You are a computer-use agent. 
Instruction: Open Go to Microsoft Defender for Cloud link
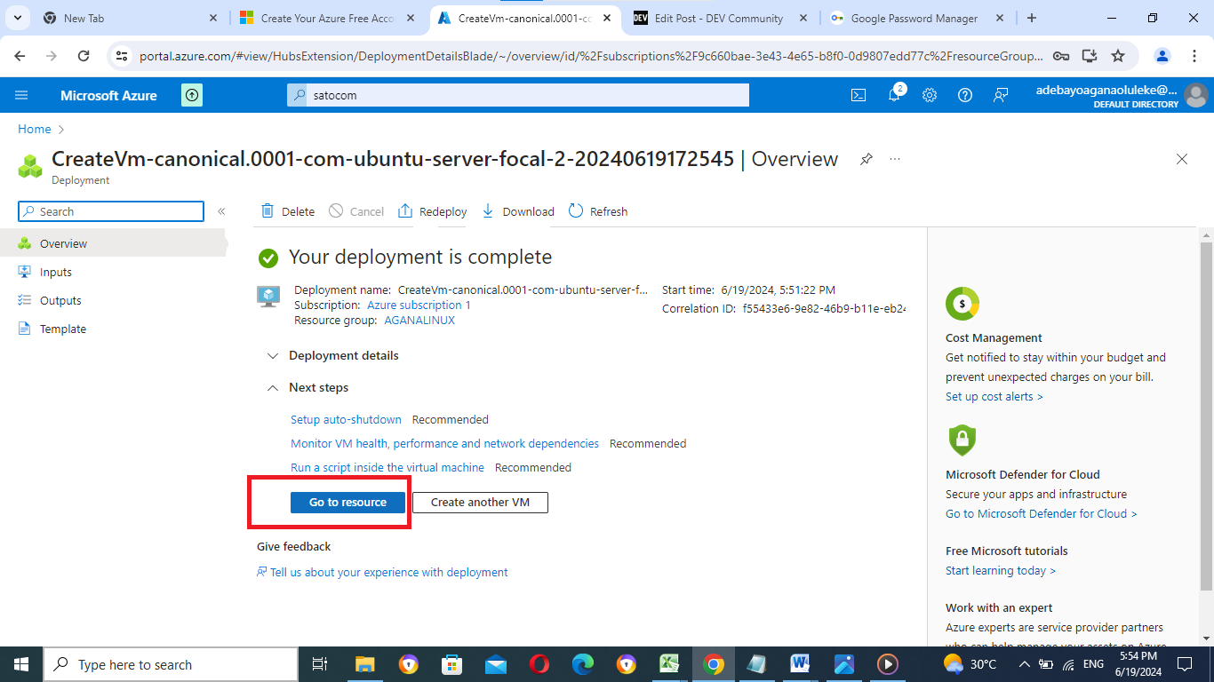(x=1042, y=514)
